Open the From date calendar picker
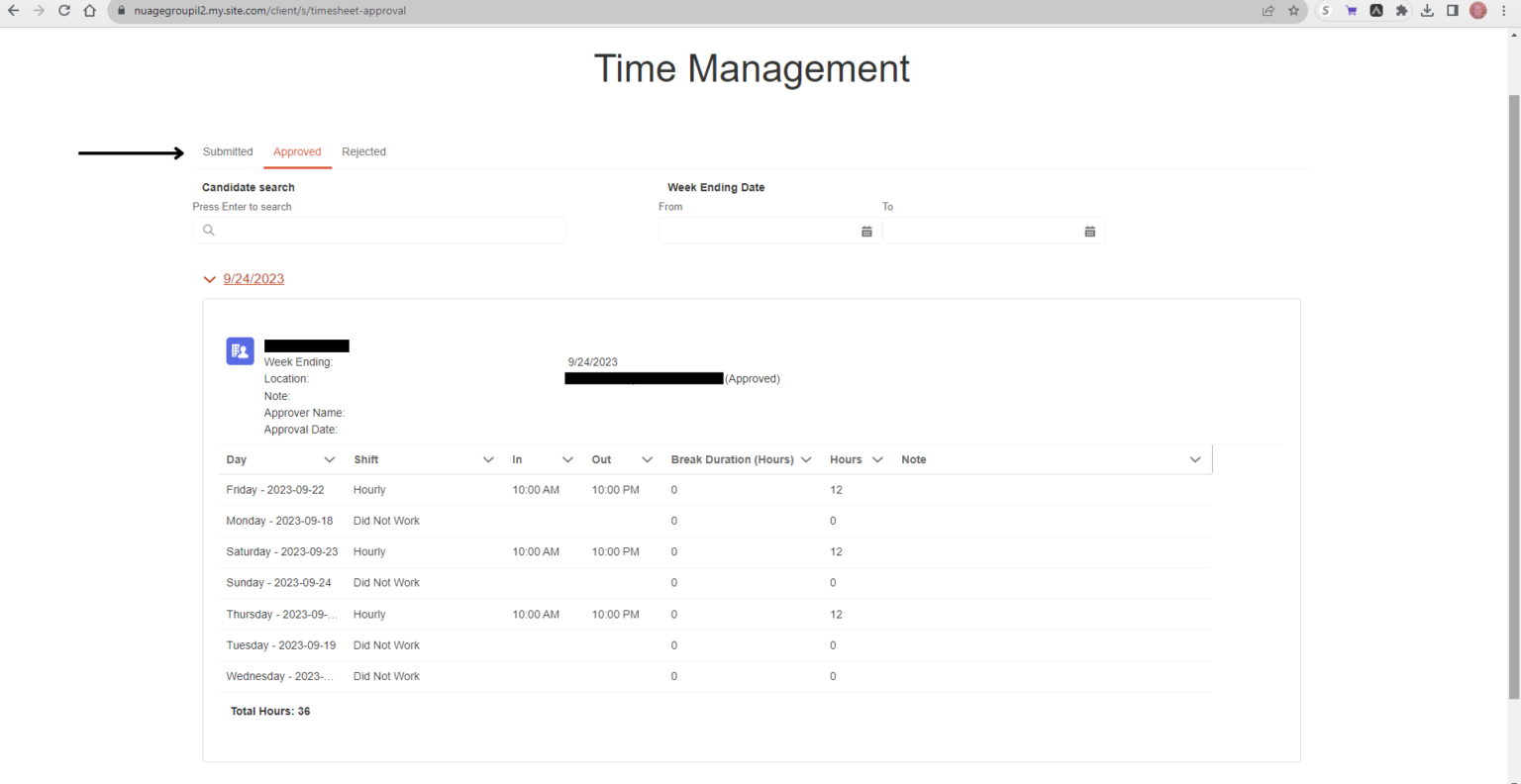The height and width of the screenshot is (784, 1521). (865, 230)
